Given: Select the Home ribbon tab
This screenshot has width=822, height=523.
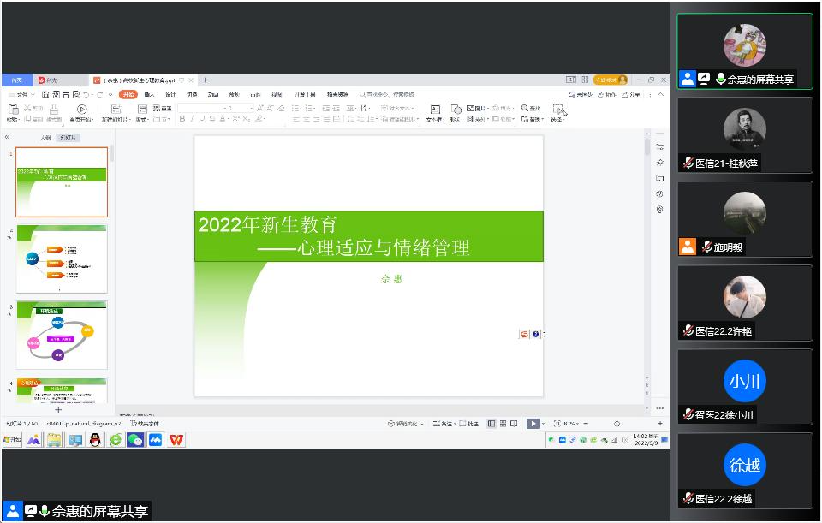Looking at the screenshot, I should point(128,94).
